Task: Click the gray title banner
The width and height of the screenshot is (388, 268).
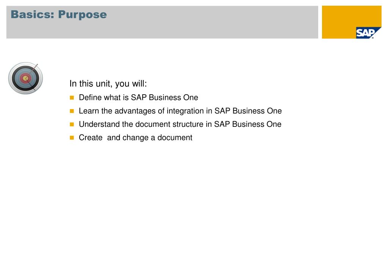Action: 162,22
